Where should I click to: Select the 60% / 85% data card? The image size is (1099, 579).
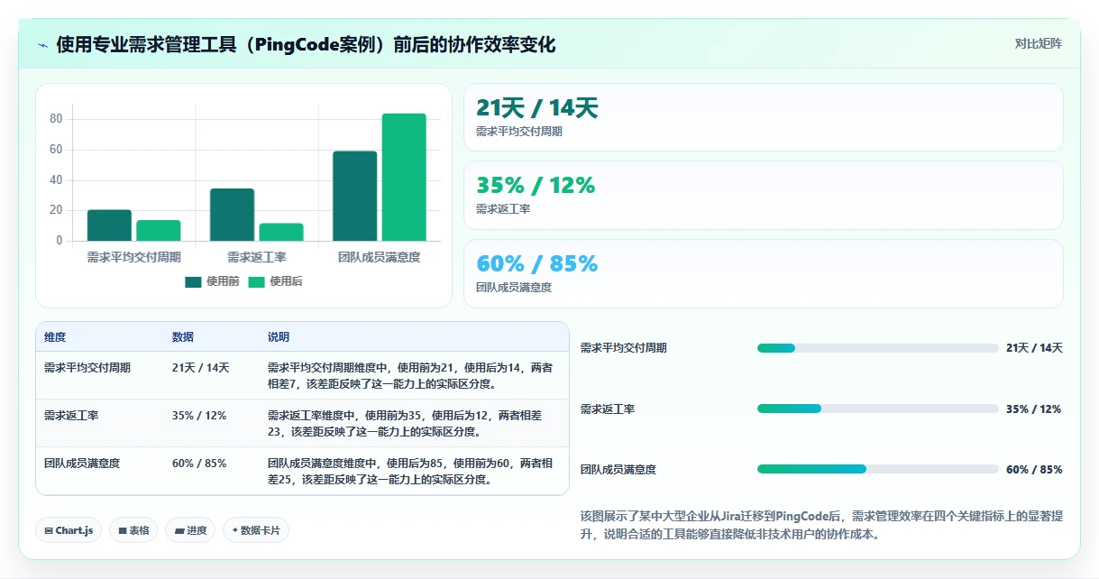tap(764, 273)
